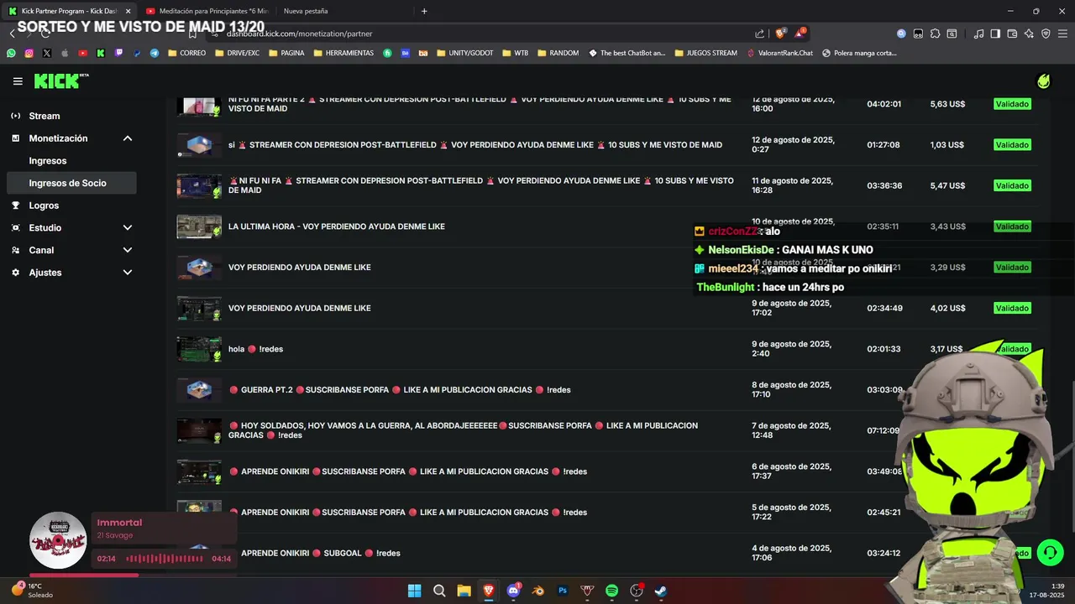Switch to the Kick Partner Program tab
The height and width of the screenshot is (604, 1075).
[69, 11]
